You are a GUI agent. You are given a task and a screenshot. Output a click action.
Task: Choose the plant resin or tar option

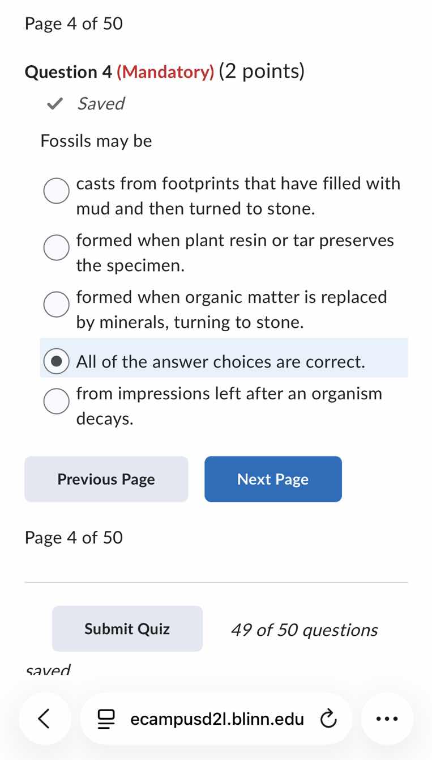coord(56,247)
